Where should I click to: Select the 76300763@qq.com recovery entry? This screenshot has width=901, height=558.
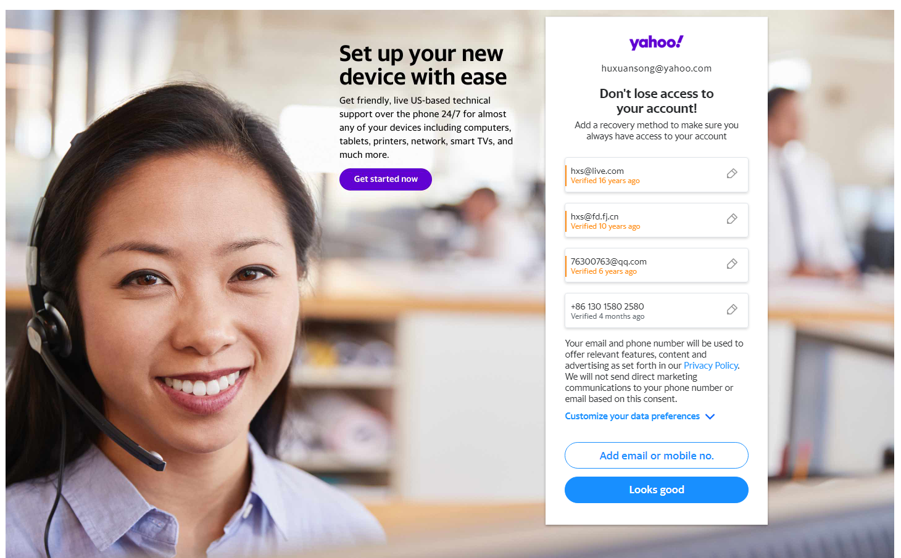657,265
